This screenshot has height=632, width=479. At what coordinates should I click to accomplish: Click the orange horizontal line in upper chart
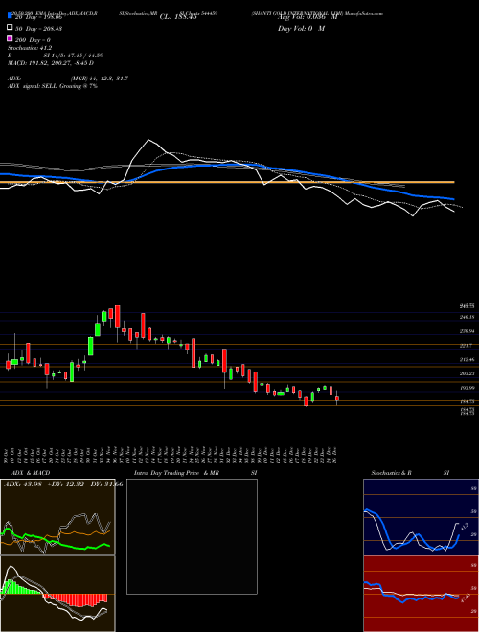click(227, 183)
